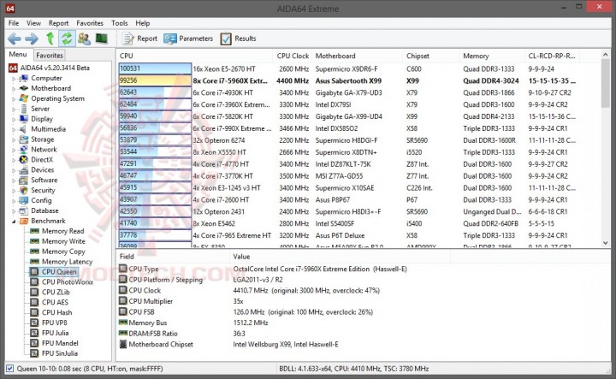The image size is (616, 379).
Task: Open the FPU Julia benchmark
Action: click(x=55, y=333)
